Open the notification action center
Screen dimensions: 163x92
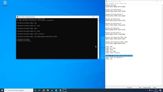pyautogui.click(x=160, y=90)
